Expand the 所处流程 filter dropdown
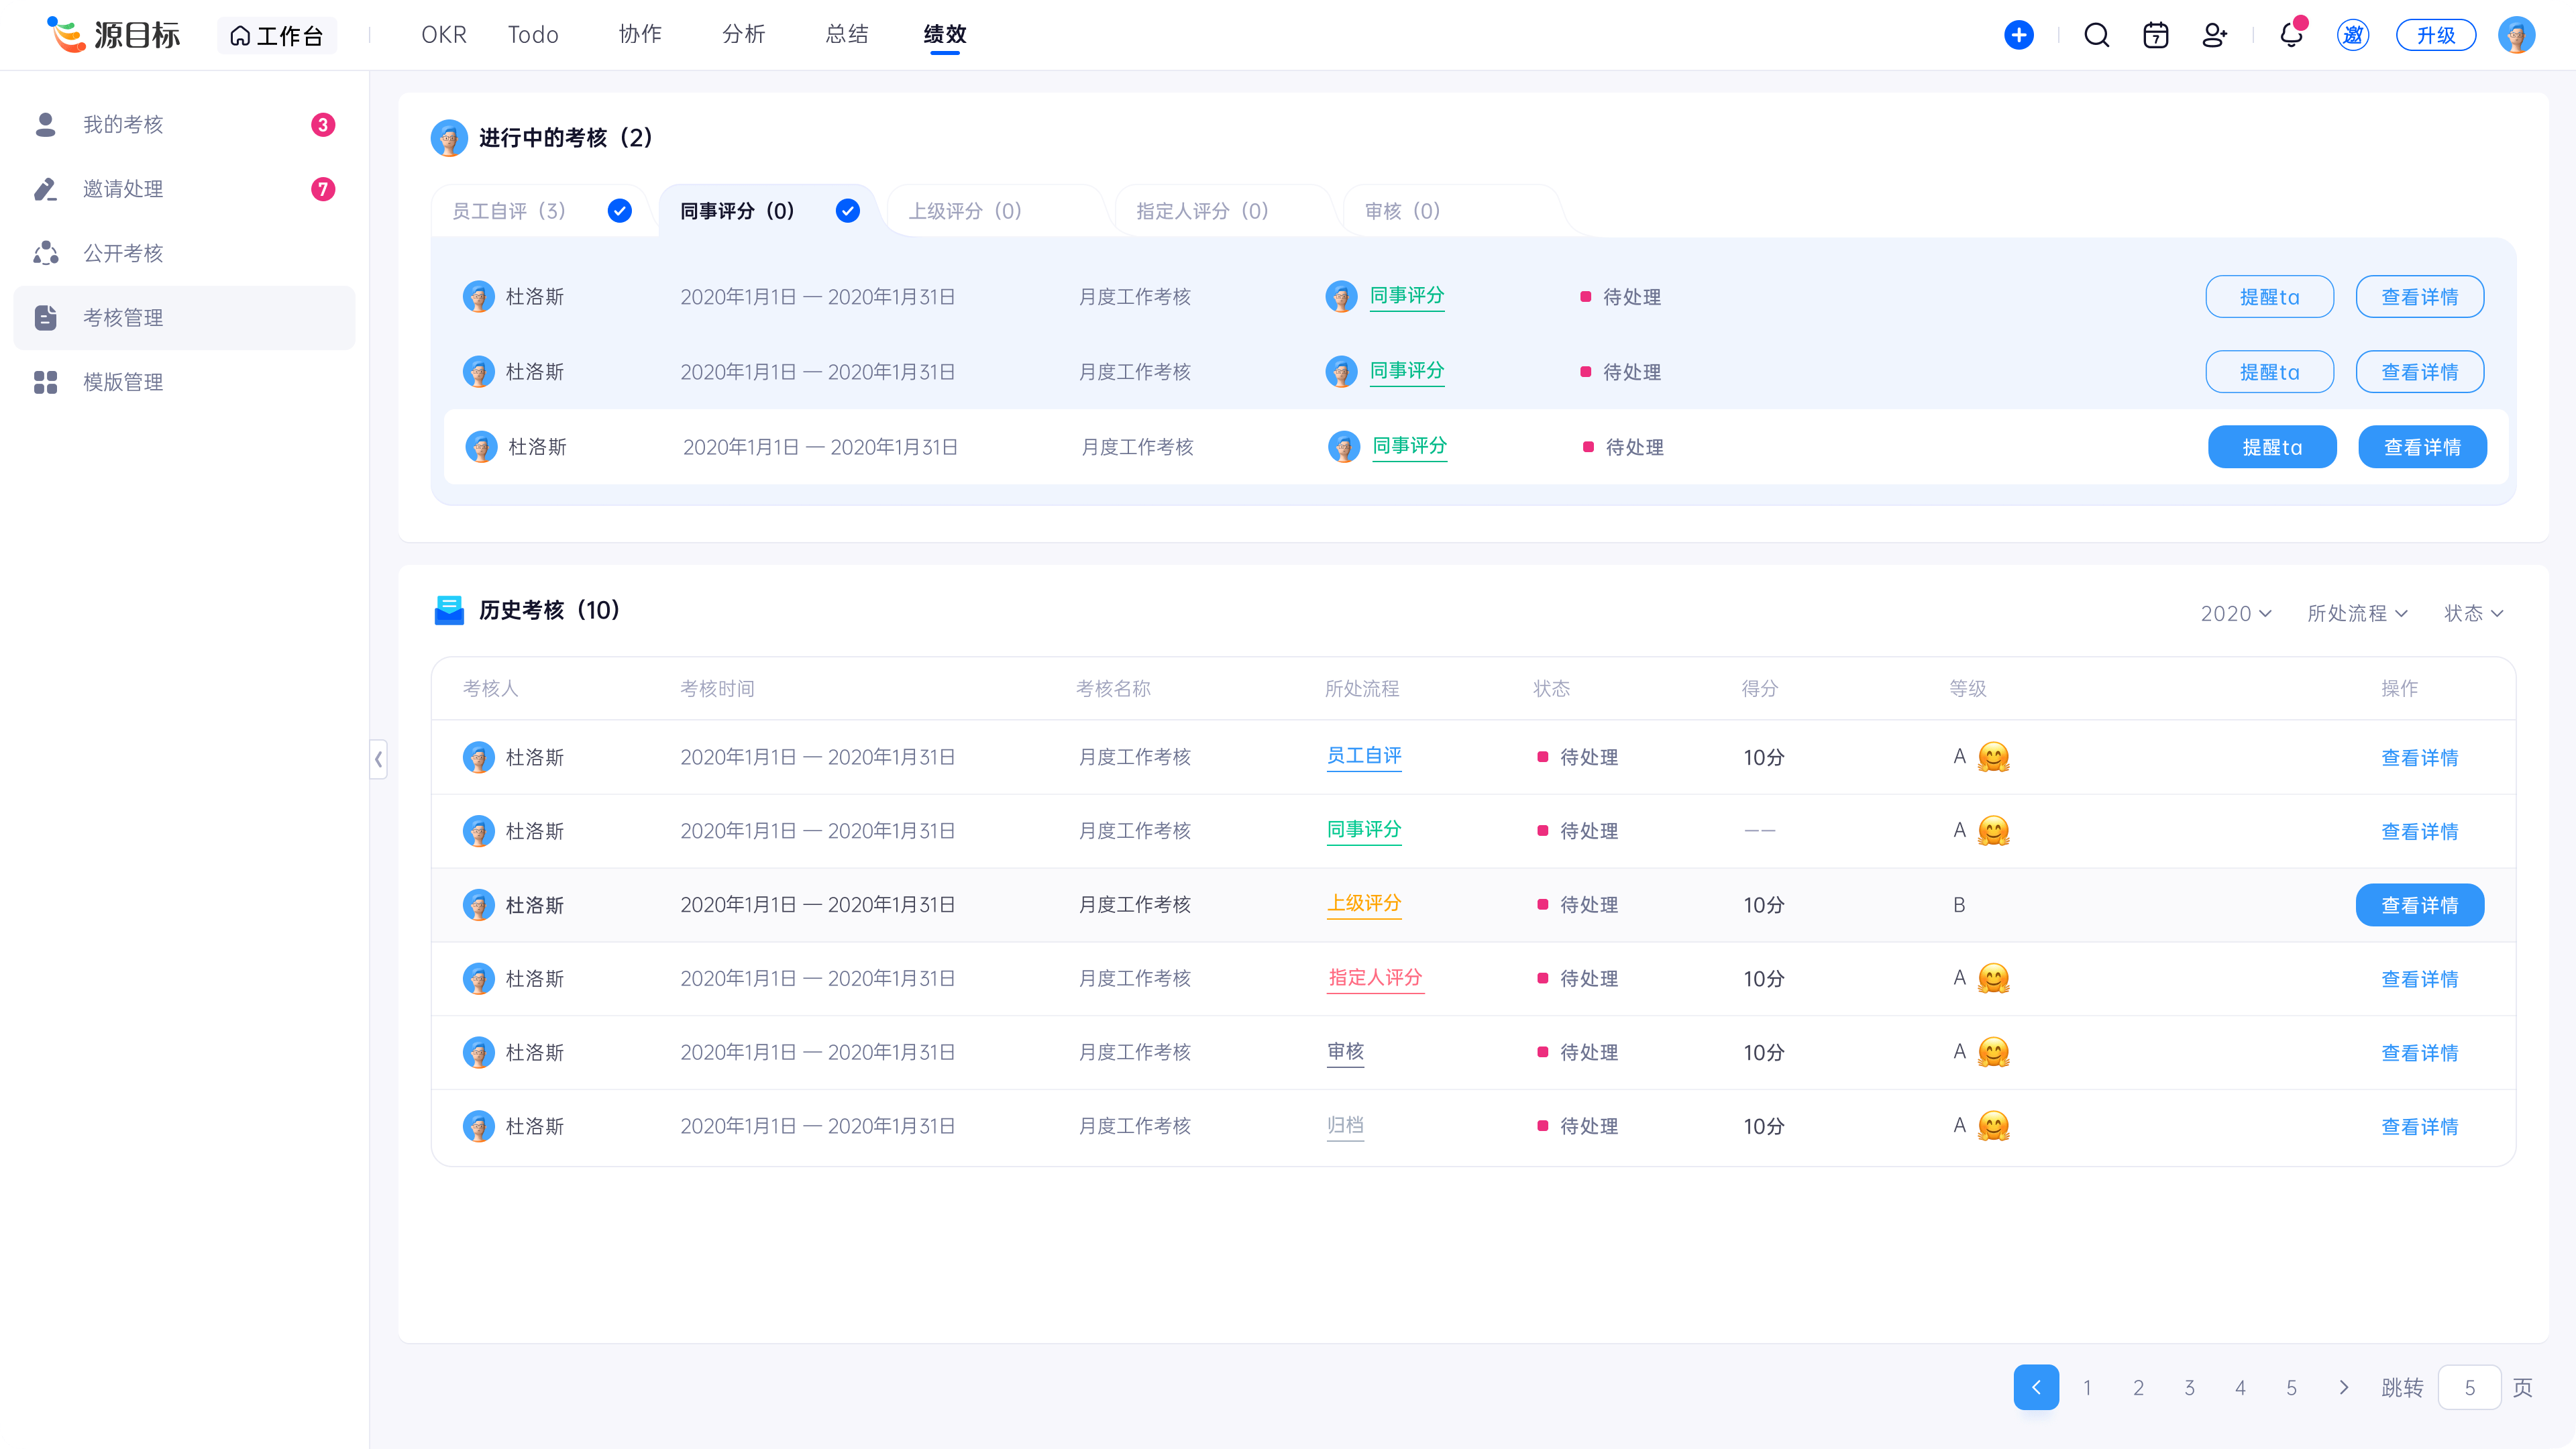 (2356, 613)
